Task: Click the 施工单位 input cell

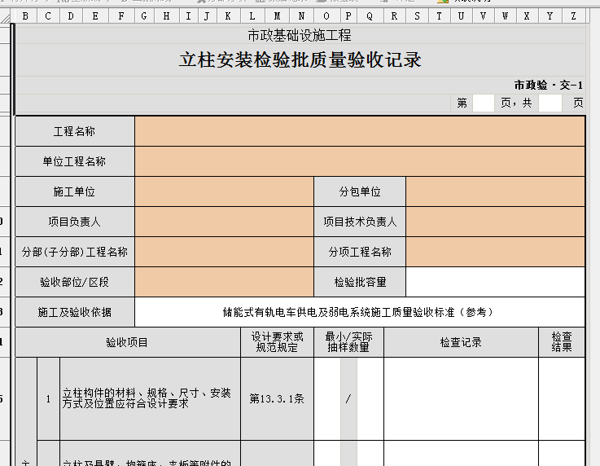Action: tap(224, 191)
